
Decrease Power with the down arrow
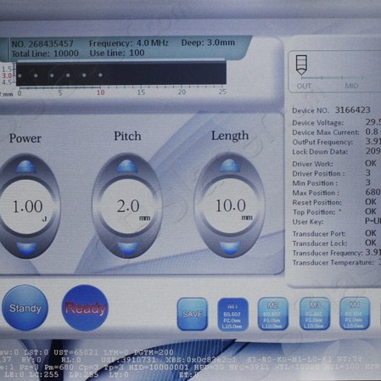point(27,248)
